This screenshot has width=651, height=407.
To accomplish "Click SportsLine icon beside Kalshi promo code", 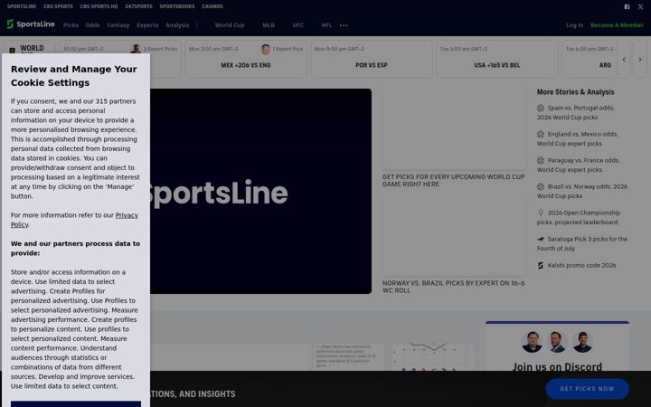I will click(541, 265).
